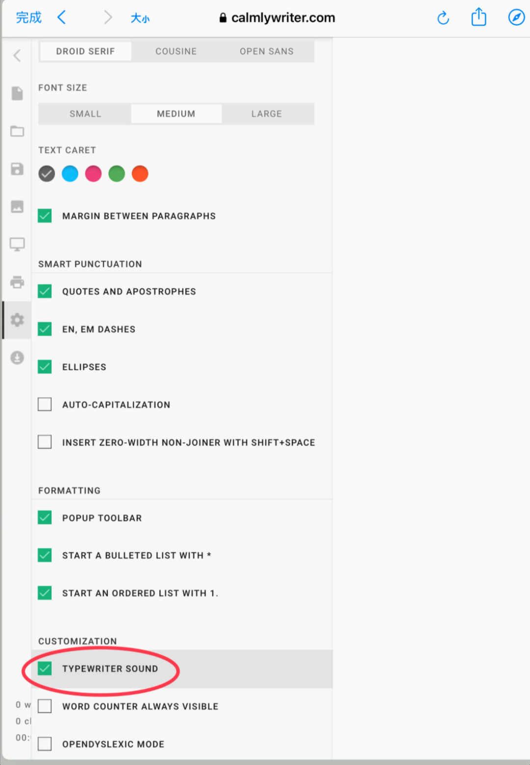Image resolution: width=530 pixels, height=765 pixels.
Task: Open the new document sidebar icon
Action: (x=17, y=93)
